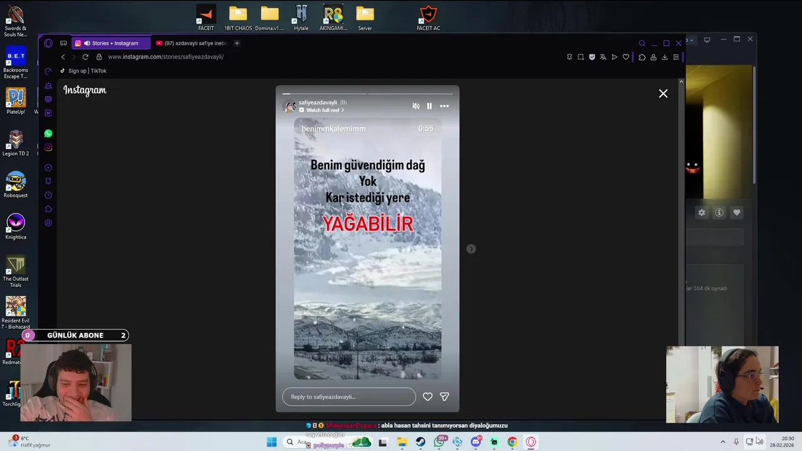Click the send/flow arrow toolbar icon
The width and height of the screenshot is (802, 451).
(x=614, y=57)
